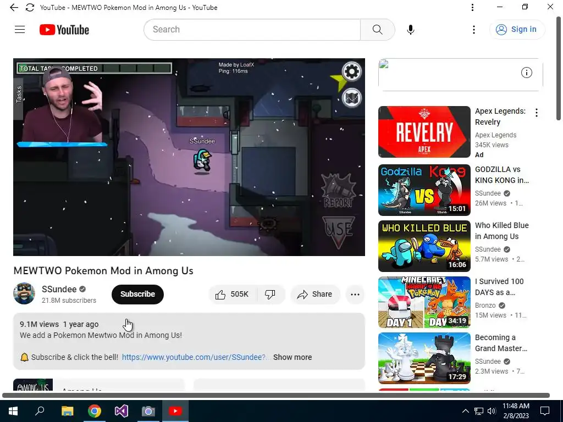Open Becoming a Grand Master title
563x422 pixels.
(x=501, y=343)
